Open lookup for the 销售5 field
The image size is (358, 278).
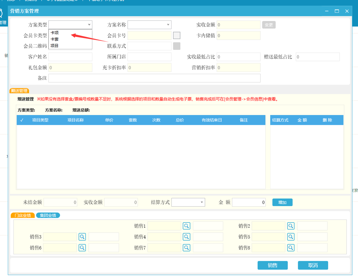[291, 237]
